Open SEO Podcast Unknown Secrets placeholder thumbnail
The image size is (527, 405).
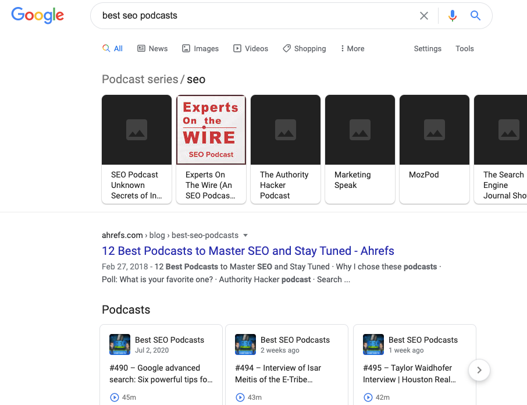pos(137,130)
